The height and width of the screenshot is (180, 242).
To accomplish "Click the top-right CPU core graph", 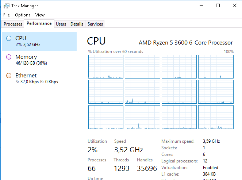I will coord(216,67).
